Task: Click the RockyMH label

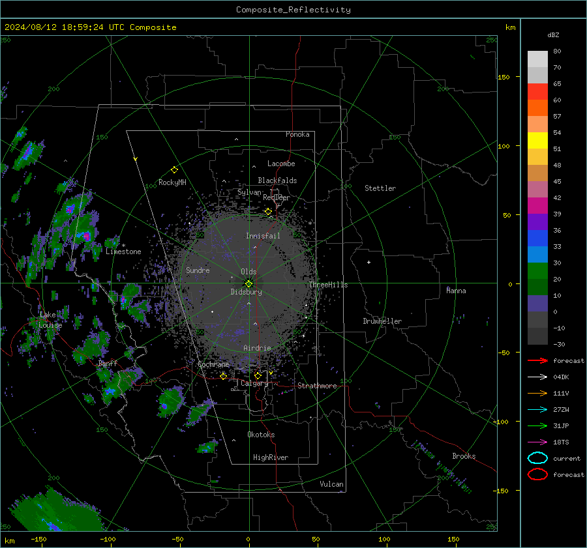Action: click(x=172, y=182)
